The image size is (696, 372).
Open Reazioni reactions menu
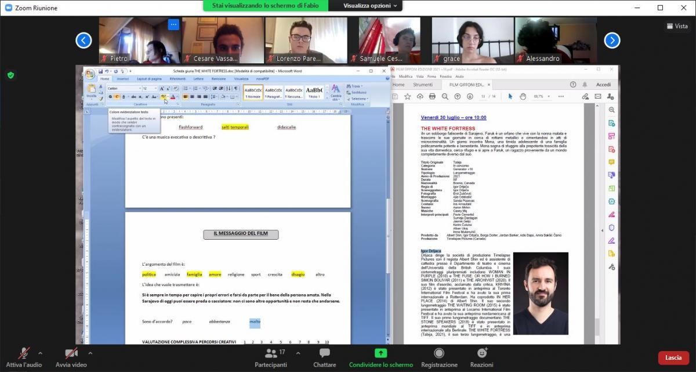(x=481, y=357)
